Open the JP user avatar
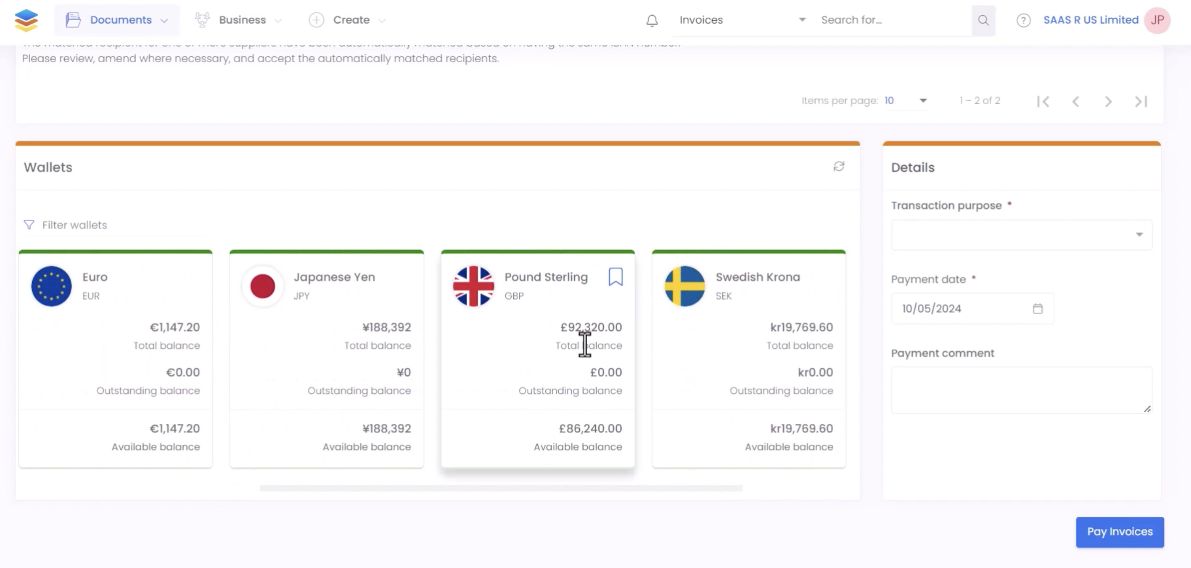 1157,20
